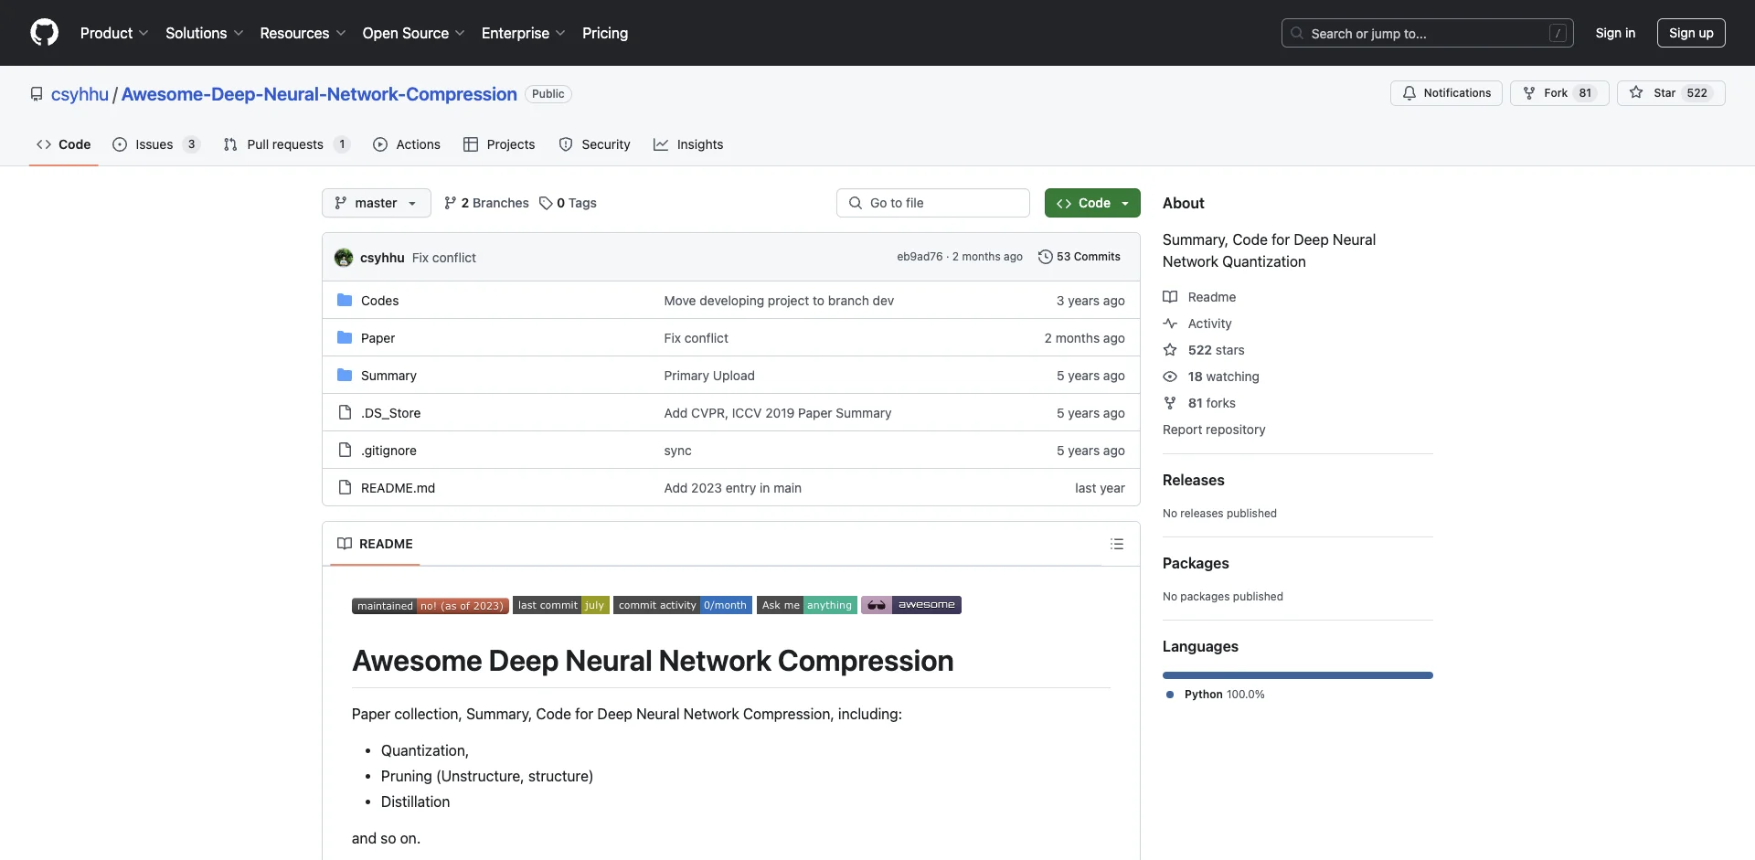This screenshot has height=860, width=1755.
Task: Star this repository
Action: [x=1671, y=93]
